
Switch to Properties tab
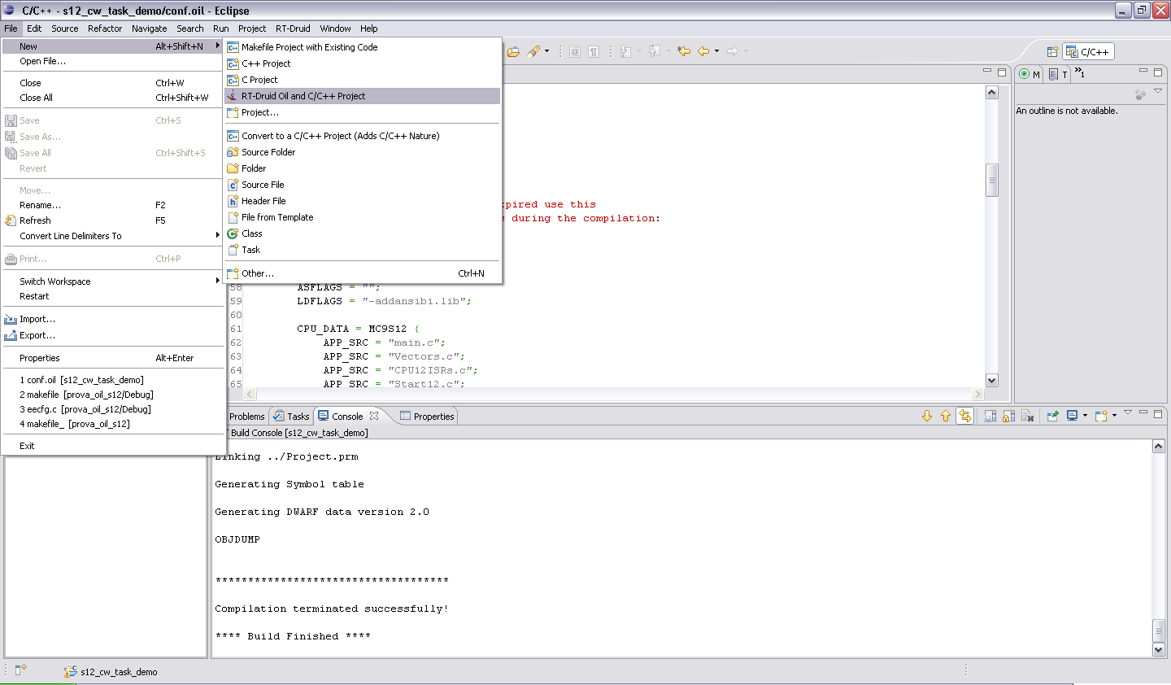coord(427,417)
